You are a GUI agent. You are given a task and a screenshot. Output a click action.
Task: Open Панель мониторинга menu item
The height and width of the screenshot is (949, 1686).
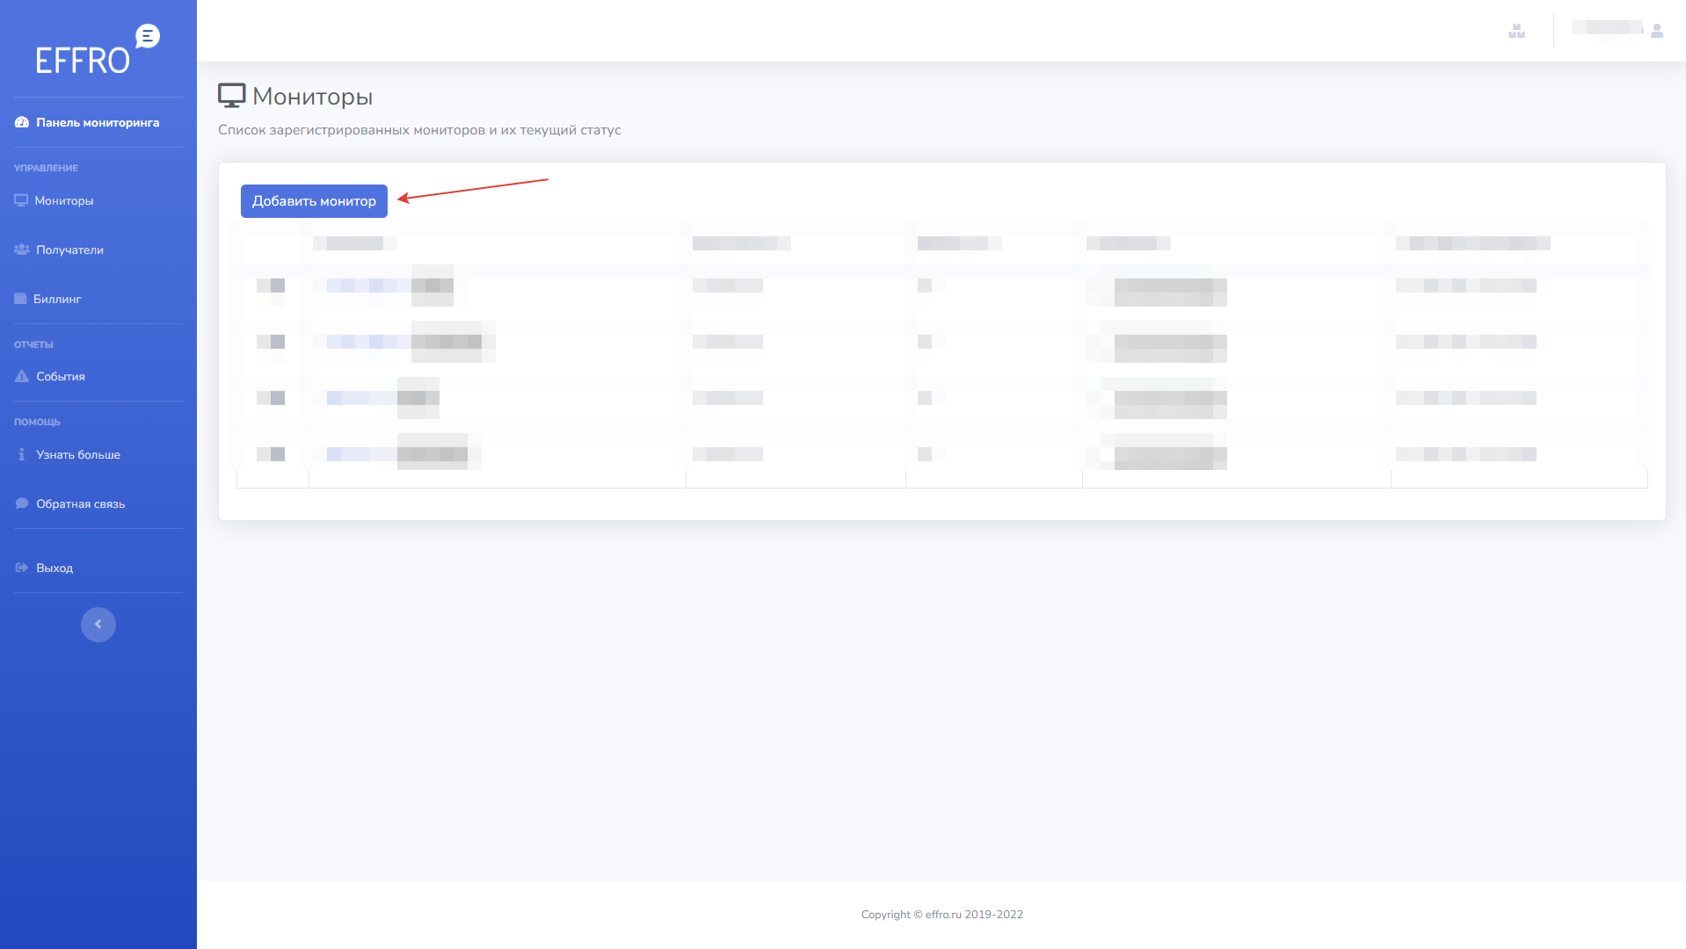[x=98, y=123]
